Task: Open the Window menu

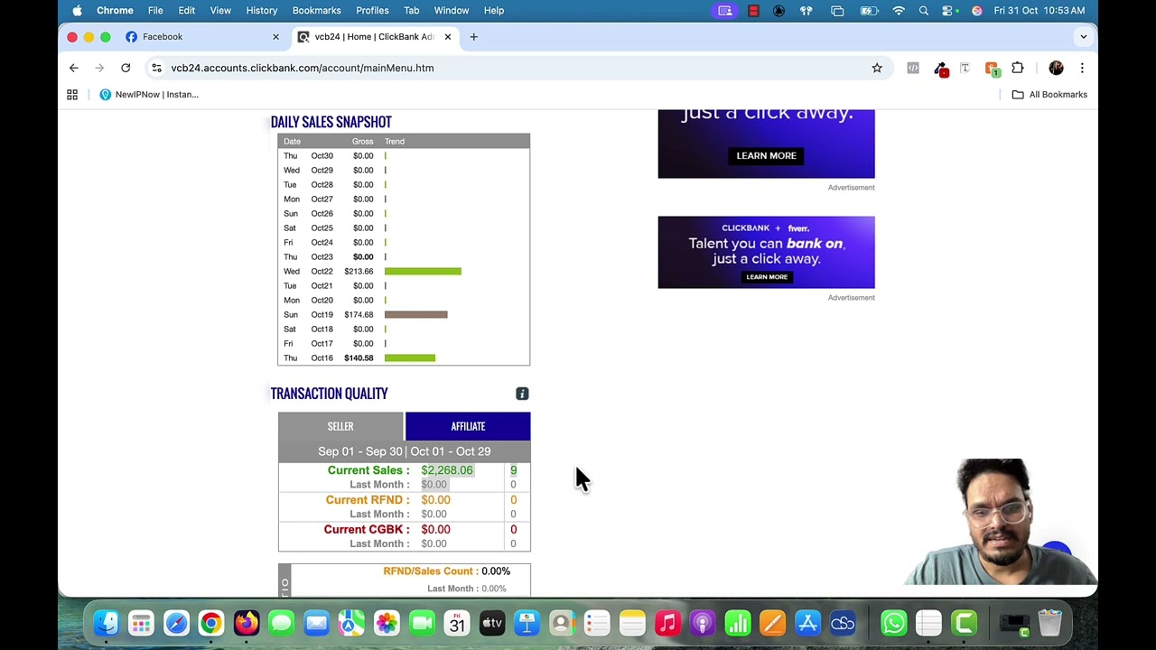Action: point(452,10)
